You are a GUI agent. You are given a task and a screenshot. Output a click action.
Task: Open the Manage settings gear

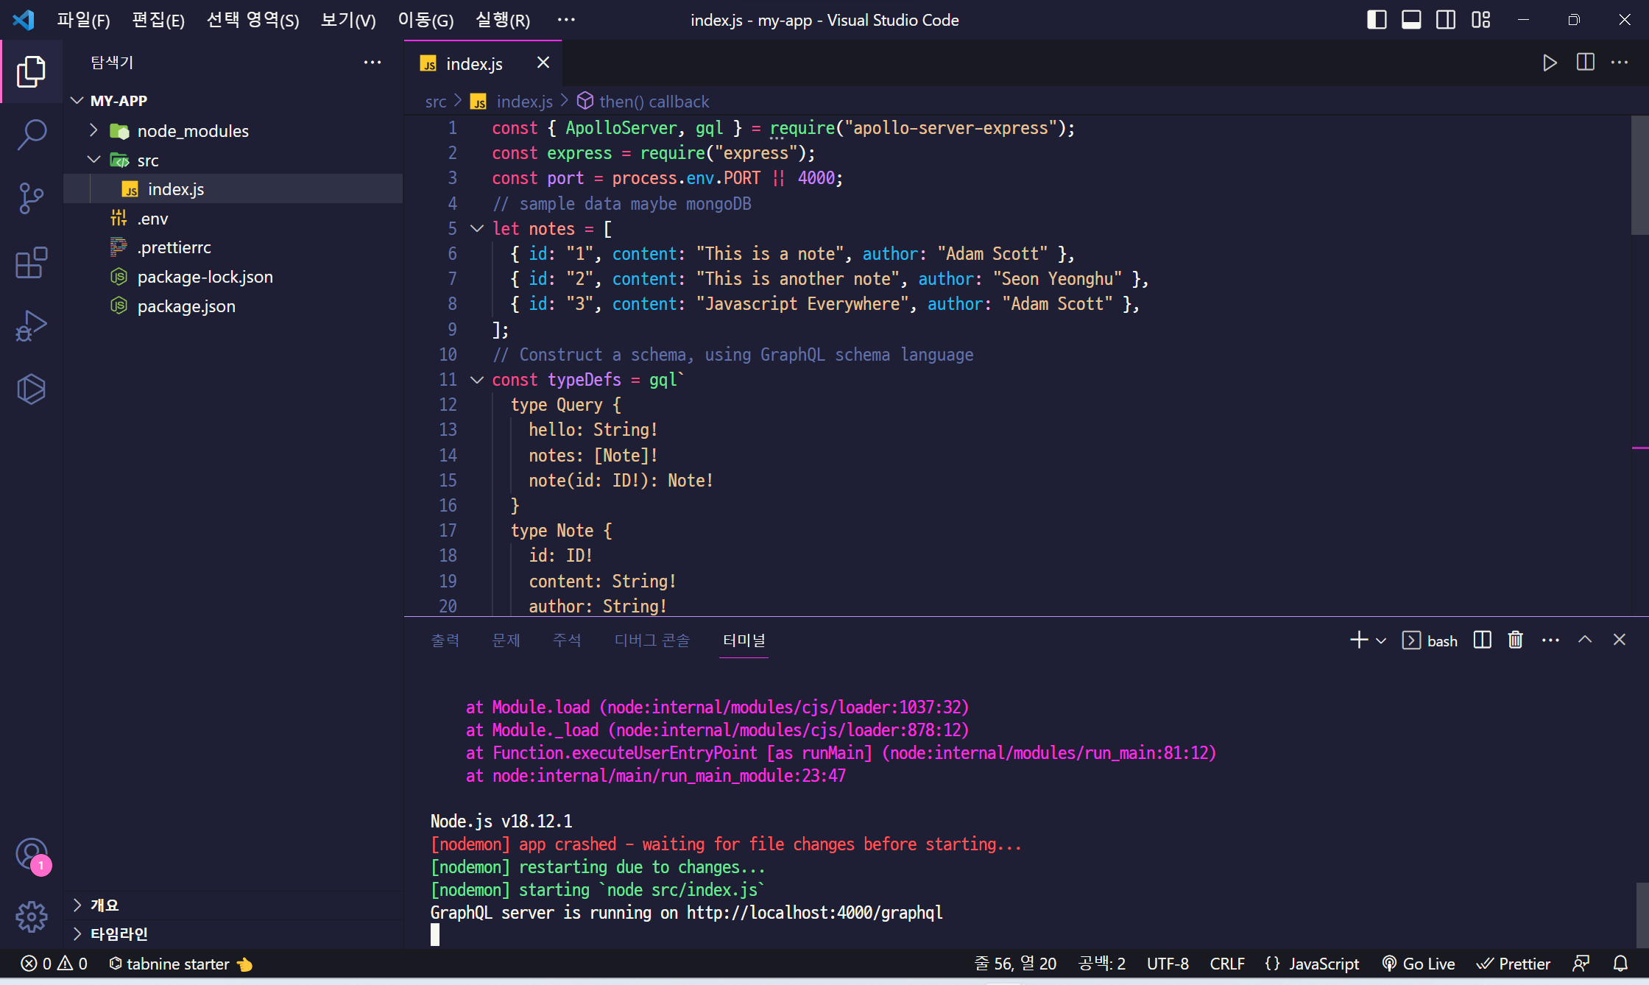(31, 917)
